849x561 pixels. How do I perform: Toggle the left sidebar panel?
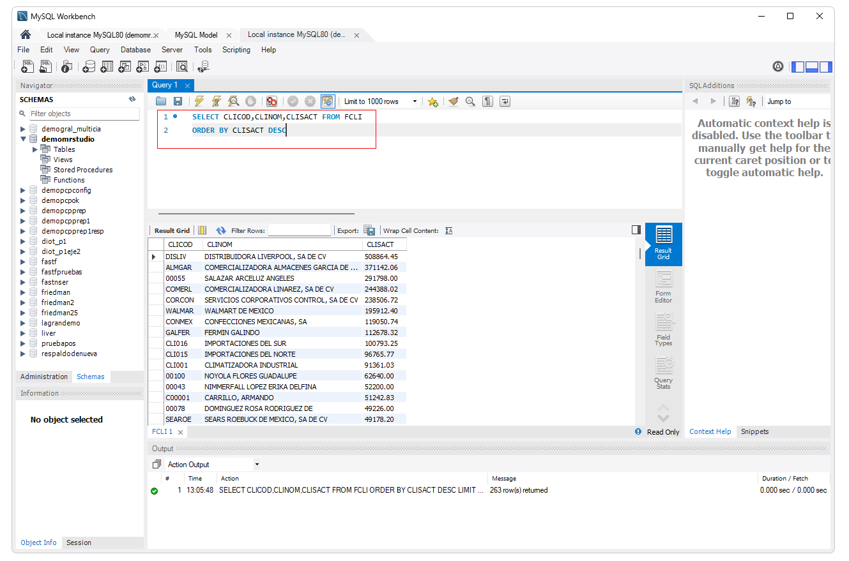[x=798, y=66]
